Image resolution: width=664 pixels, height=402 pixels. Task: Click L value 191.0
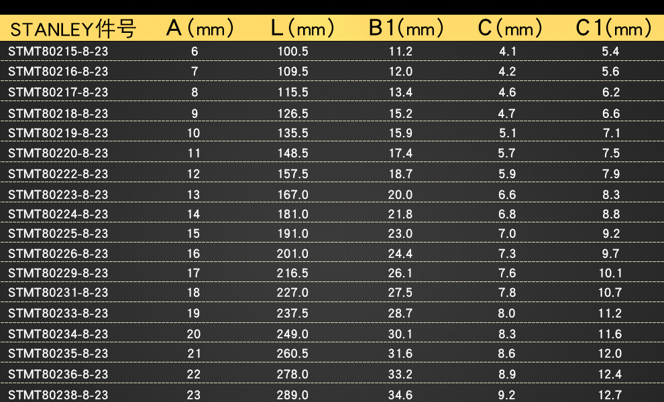(x=292, y=234)
